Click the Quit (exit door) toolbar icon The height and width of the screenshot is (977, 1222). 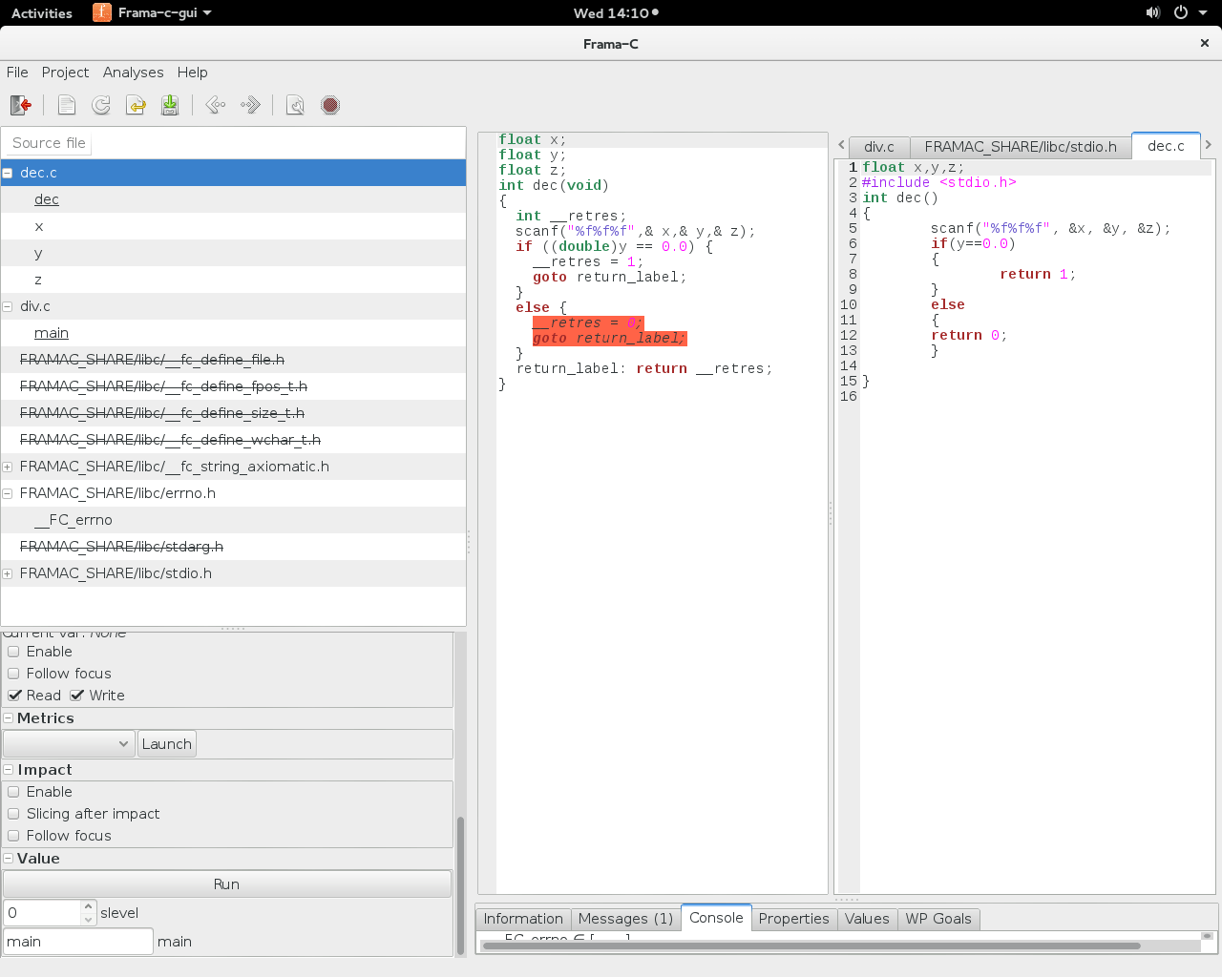pyautogui.click(x=21, y=105)
